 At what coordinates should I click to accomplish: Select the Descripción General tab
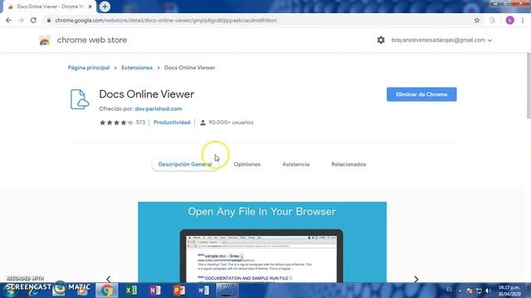coord(185,164)
